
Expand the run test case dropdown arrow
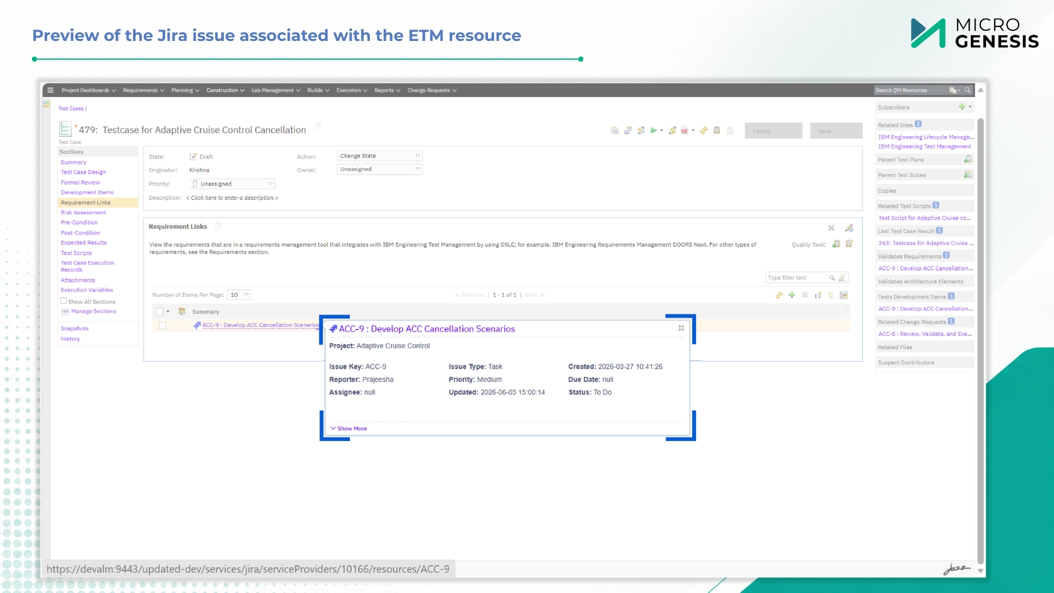click(x=661, y=130)
